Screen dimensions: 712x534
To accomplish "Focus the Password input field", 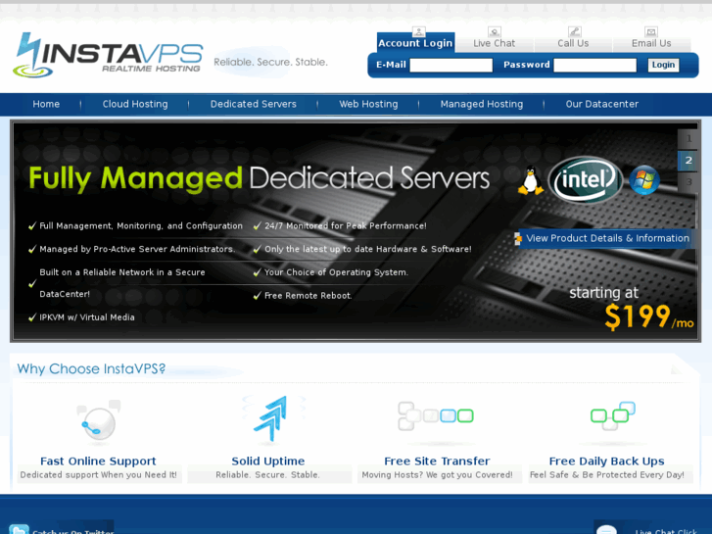I will 594,65.
